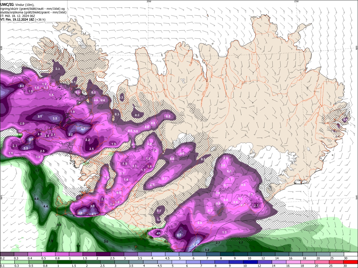The height and width of the screenshot is (268, 358).
Task: Click the bright pink 0.5 swatch in upper legend row
Action: (x=48, y=254)
